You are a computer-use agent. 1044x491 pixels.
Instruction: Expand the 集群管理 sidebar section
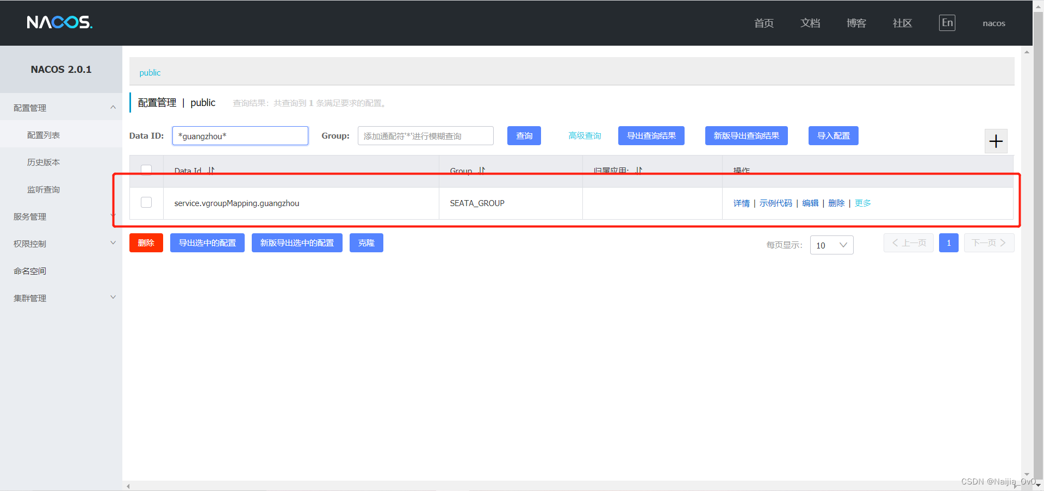113,297
